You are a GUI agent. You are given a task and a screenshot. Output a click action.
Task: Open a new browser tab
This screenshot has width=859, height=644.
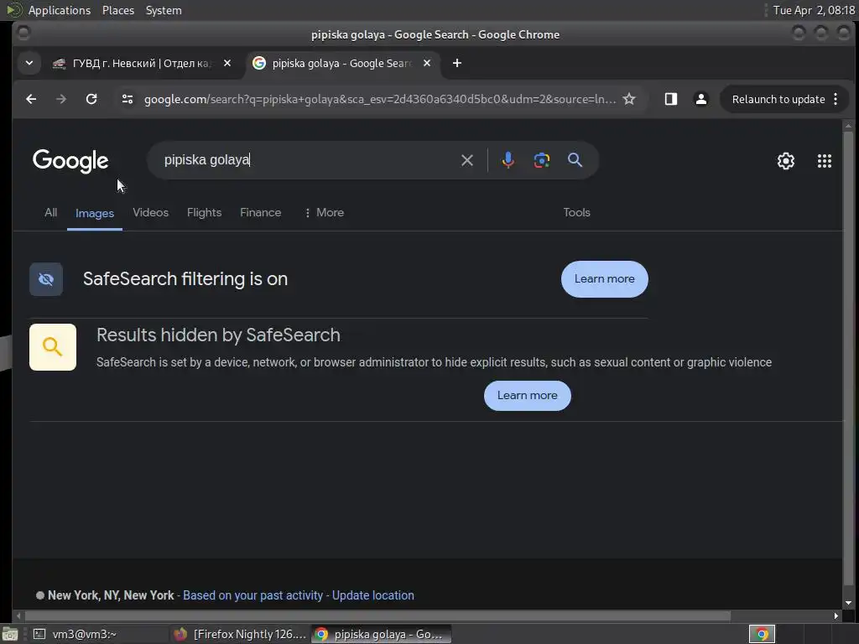point(457,63)
